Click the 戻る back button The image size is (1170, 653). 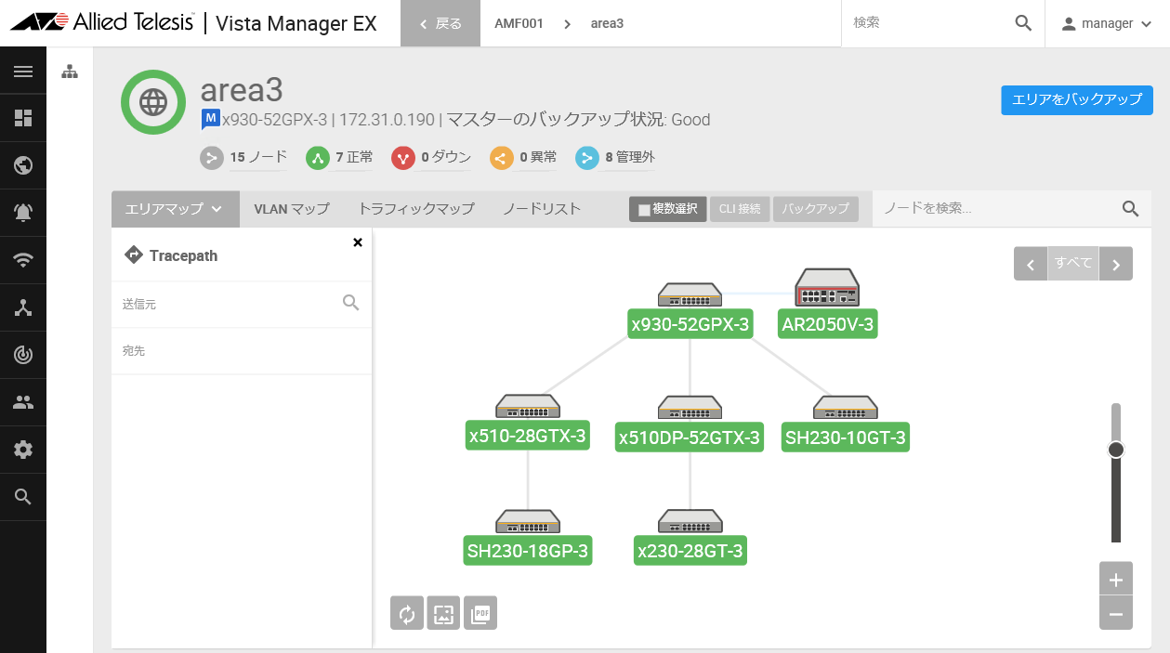tap(440, 23)
